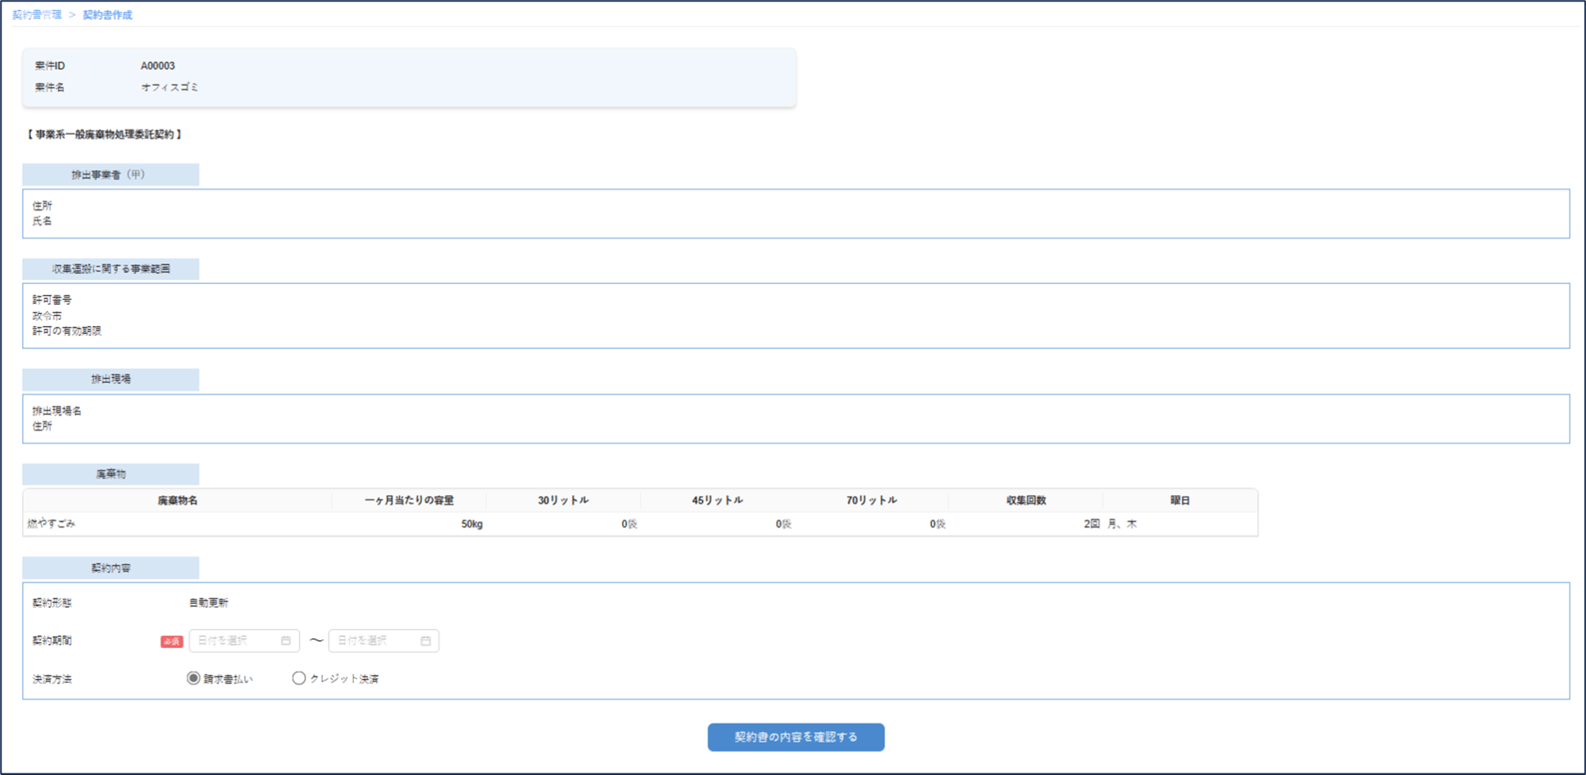This screenshot has height=775, width=1586.
Task: Focus the contract start date input
Action: pyautogui.click(x=235, y=641)
